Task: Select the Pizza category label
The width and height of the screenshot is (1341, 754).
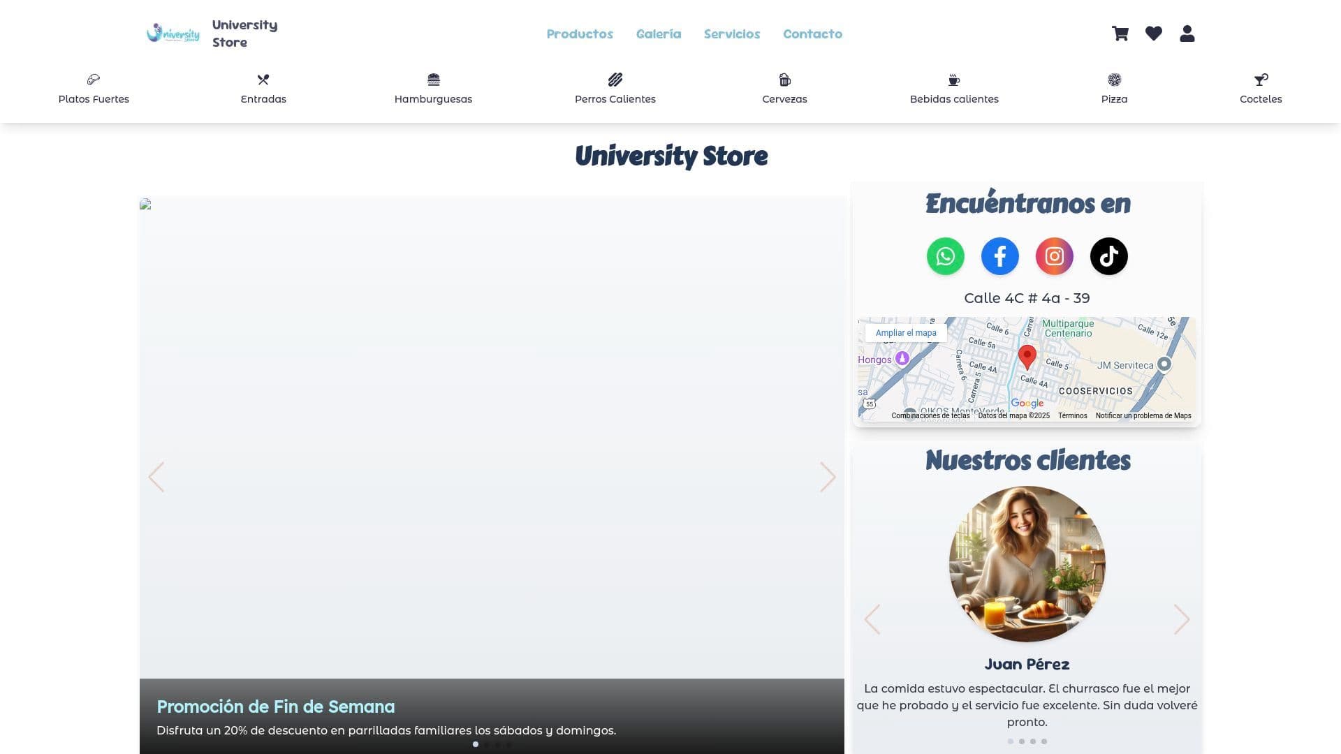Action: (x=1115, y=99)
